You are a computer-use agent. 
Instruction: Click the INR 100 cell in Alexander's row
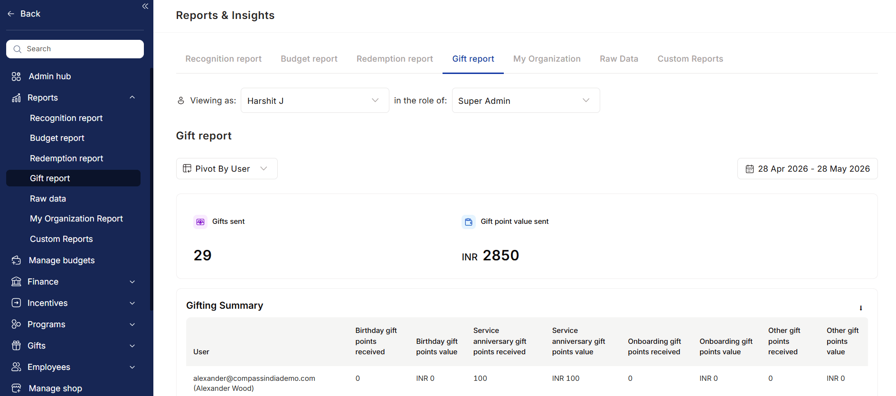click(566, 378)
